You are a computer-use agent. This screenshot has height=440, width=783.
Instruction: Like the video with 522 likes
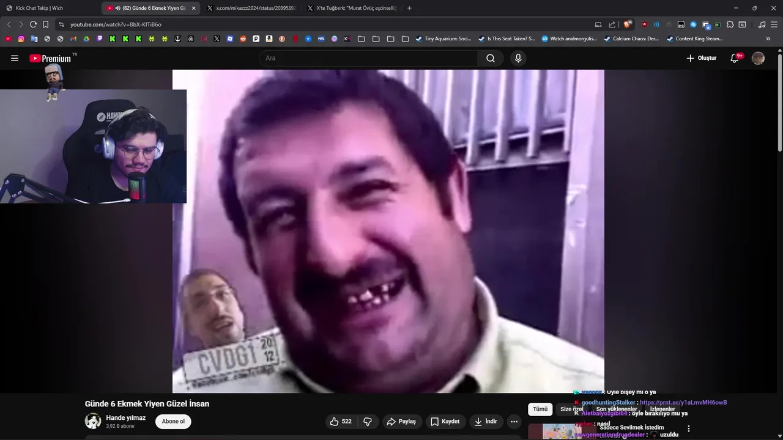click(341, 421)
